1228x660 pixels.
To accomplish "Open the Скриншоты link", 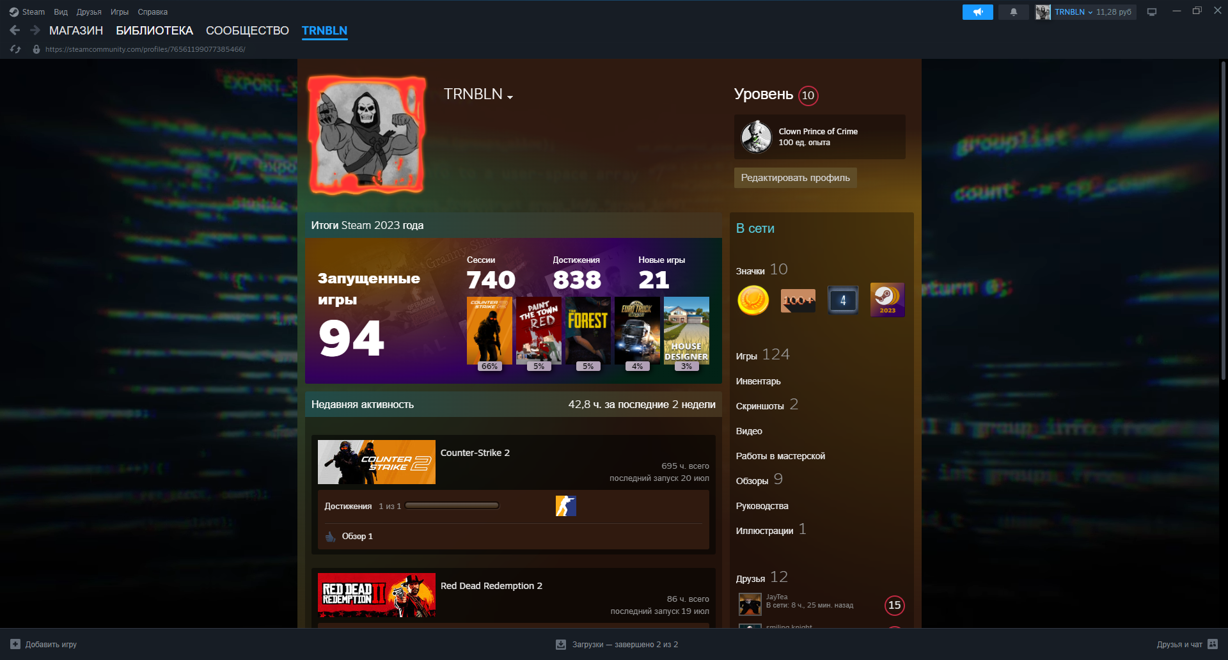I will (767, 405).
